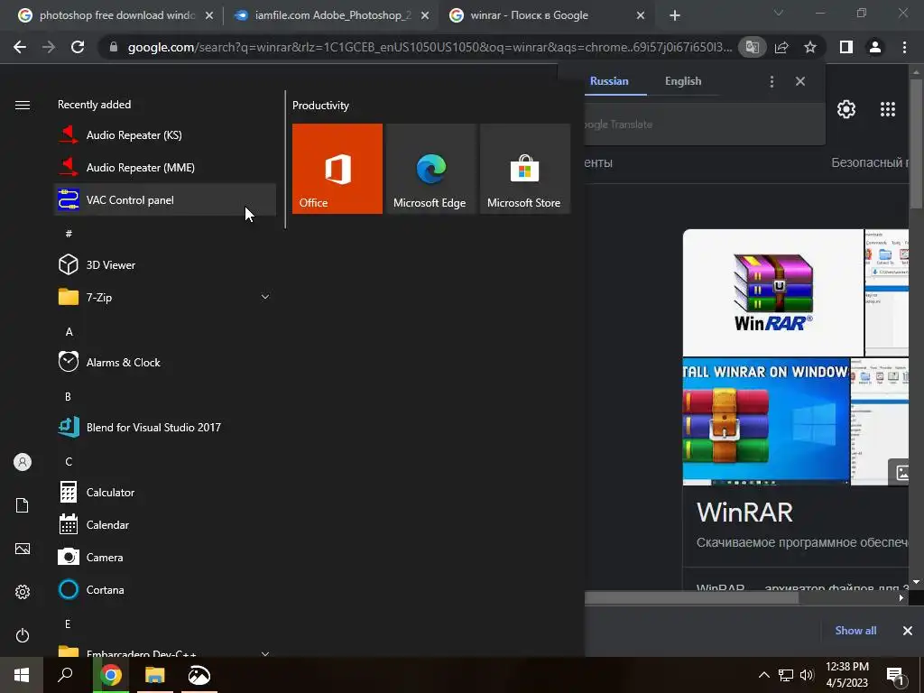
Task: Open network icon in system tray
Action: click(786, 675)
